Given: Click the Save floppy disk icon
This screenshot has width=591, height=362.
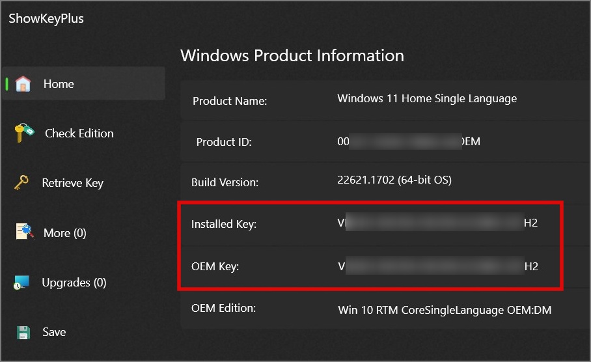Looking at the screenshot, I should (x=23, y=332).
